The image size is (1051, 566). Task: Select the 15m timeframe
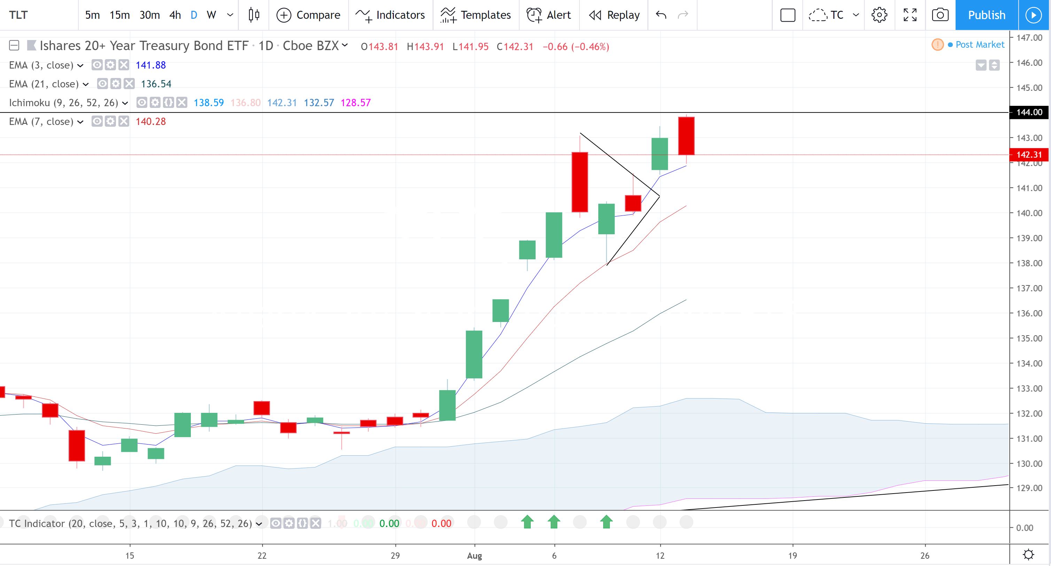coord(119,15)
